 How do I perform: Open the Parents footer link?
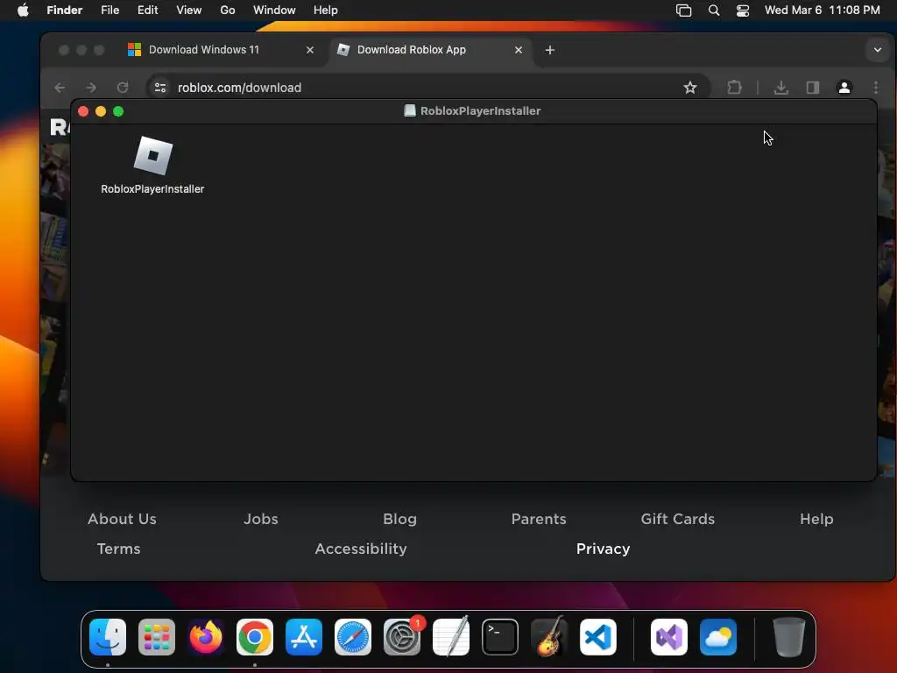point(539,519)
